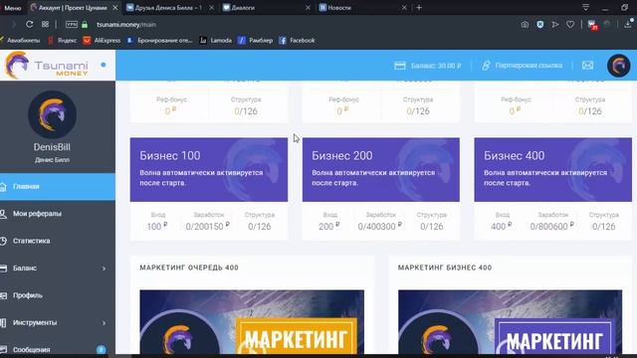Screen dimensions: 637x358
Task: Open the browser Menu button
Action: click(13, 8)
